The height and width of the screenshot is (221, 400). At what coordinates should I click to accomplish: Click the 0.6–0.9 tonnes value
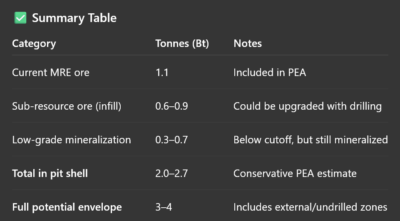click(171, 106)
